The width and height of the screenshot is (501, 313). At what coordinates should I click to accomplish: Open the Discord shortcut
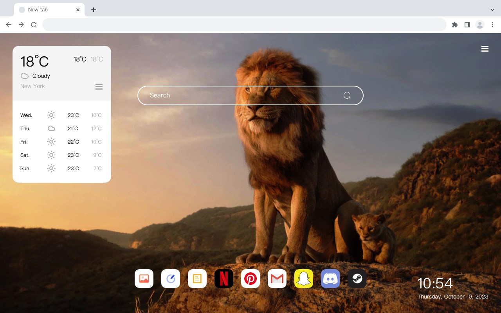point(330,279)
